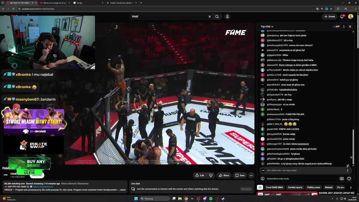Viewport: 359px width, 202px height.
Task: Clear the FAME search query
Action: pyautogui.click(x=210, y=17)
